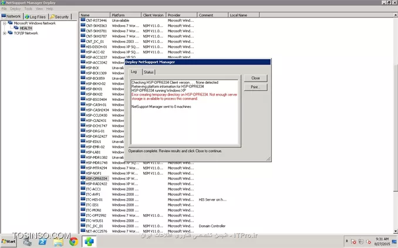Switch to the Log Files tab
Viewport: 398px width, 248px height.
click(x=36, y=17)
